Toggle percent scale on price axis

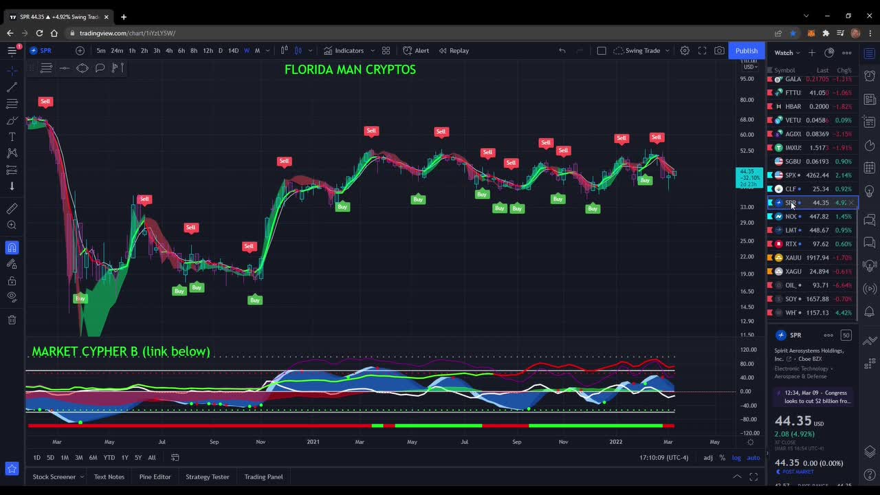click(722, 457)
